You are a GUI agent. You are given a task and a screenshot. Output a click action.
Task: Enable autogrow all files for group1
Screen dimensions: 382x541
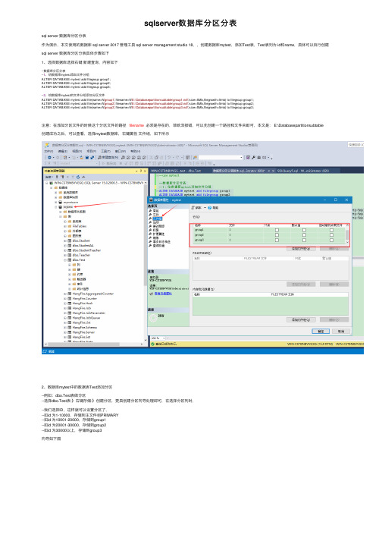(331, 230)
